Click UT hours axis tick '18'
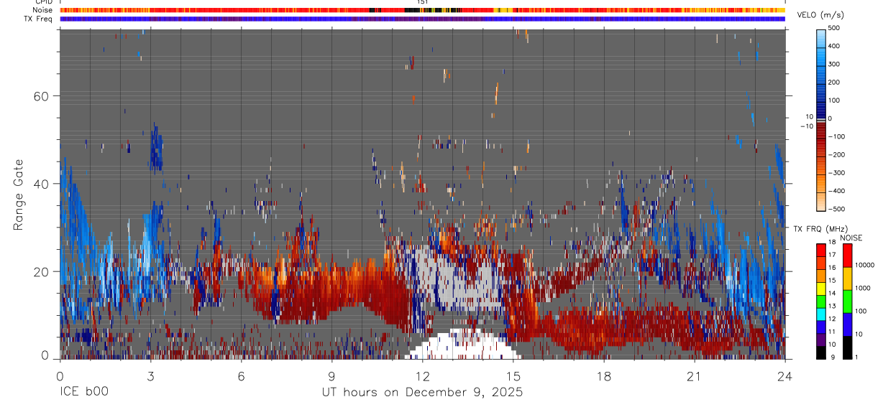883x407 pixels. point(603,375)
